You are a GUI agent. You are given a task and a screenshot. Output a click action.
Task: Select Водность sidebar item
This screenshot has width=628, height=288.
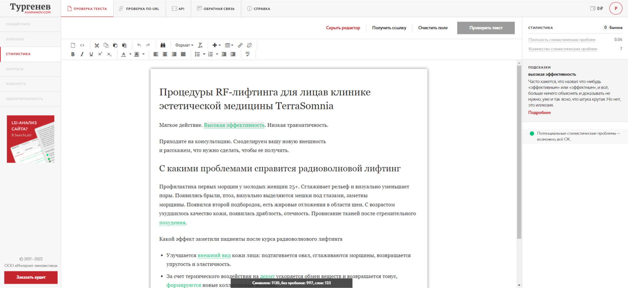31,84
